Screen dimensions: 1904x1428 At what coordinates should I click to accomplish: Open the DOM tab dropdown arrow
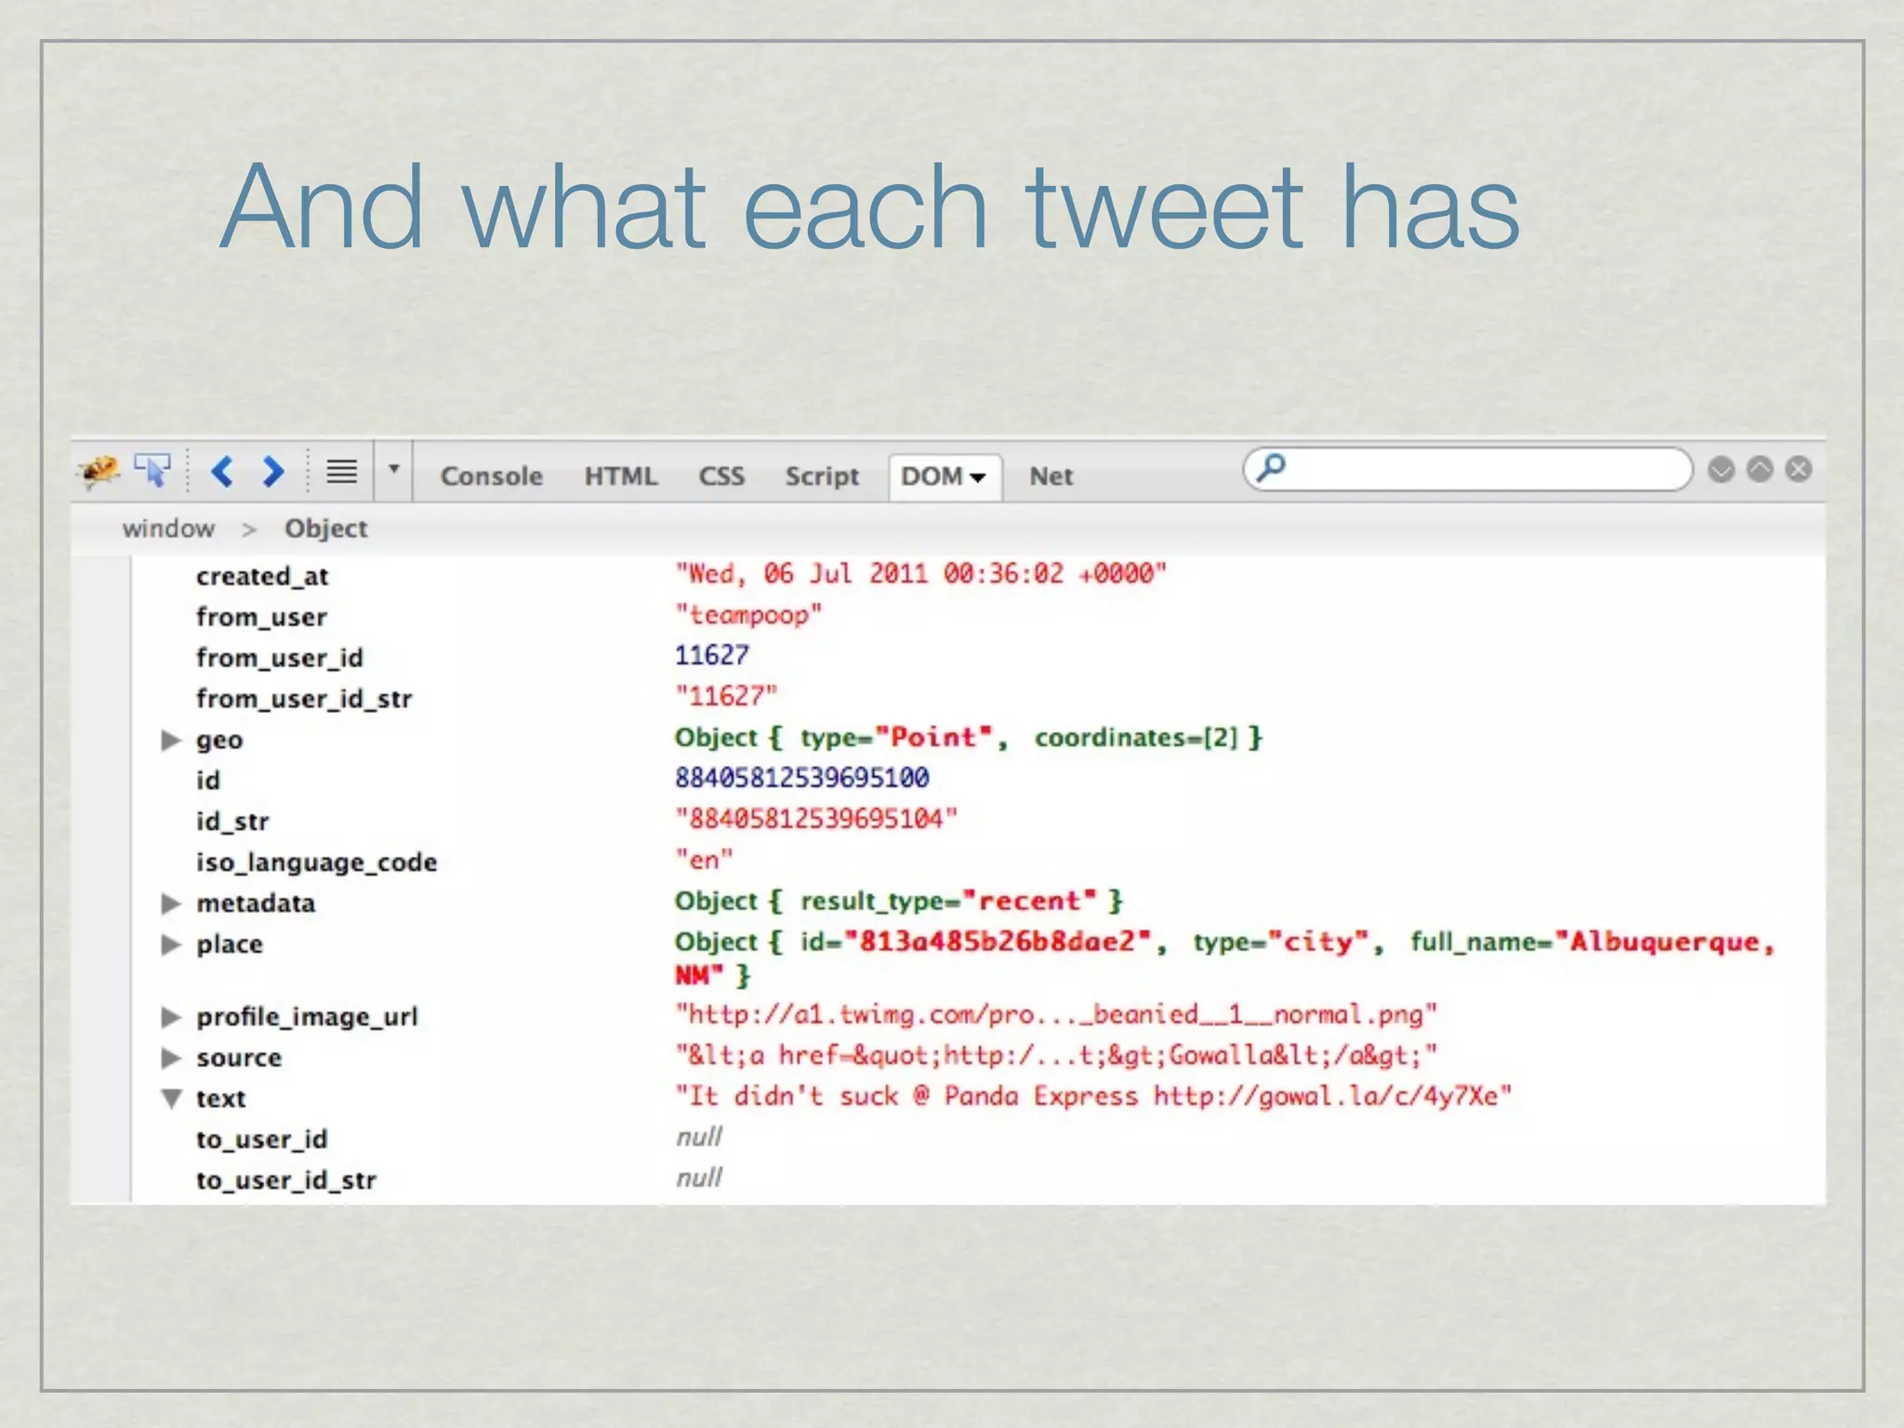click(x=978, y=478)
